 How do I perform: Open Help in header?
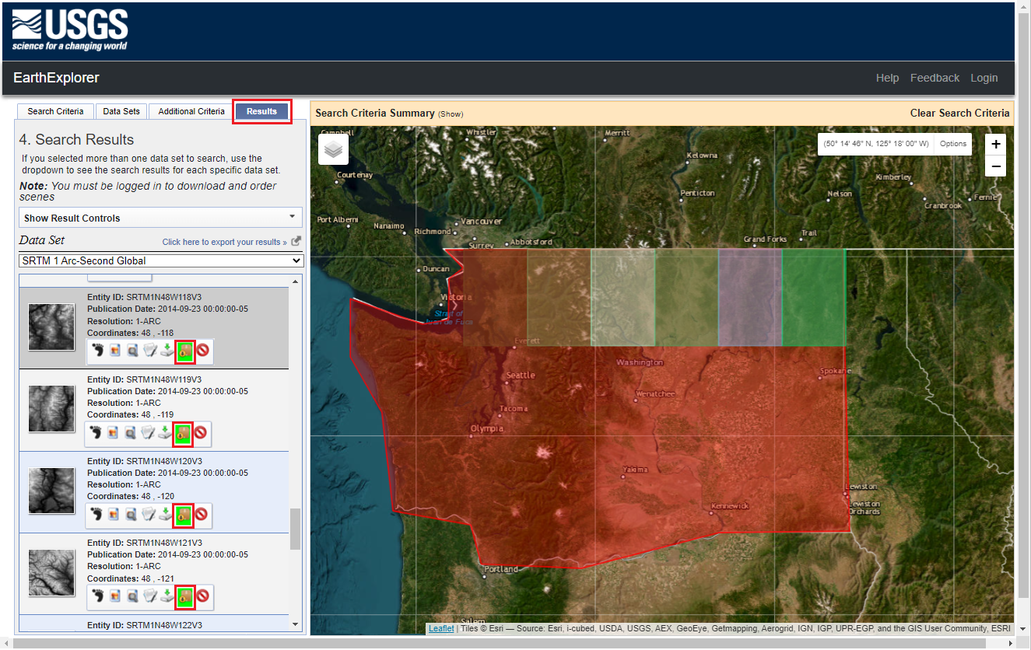pyautogui.click(x=887, y=78)
